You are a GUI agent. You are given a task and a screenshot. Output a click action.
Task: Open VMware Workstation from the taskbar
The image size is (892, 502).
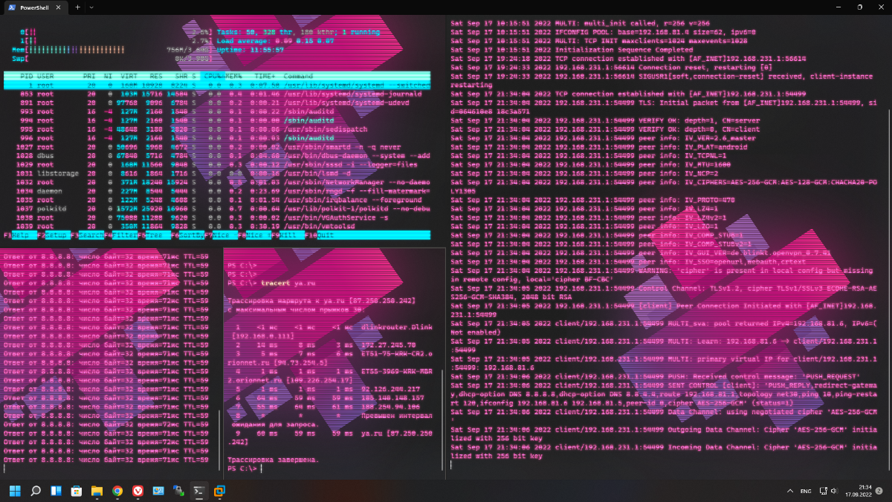(x=219, y=491)
